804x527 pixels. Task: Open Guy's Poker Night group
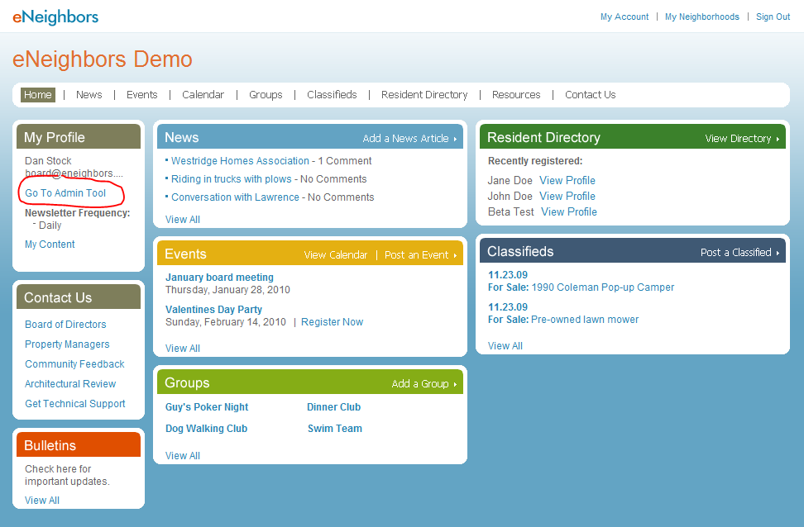pos(207,407)
